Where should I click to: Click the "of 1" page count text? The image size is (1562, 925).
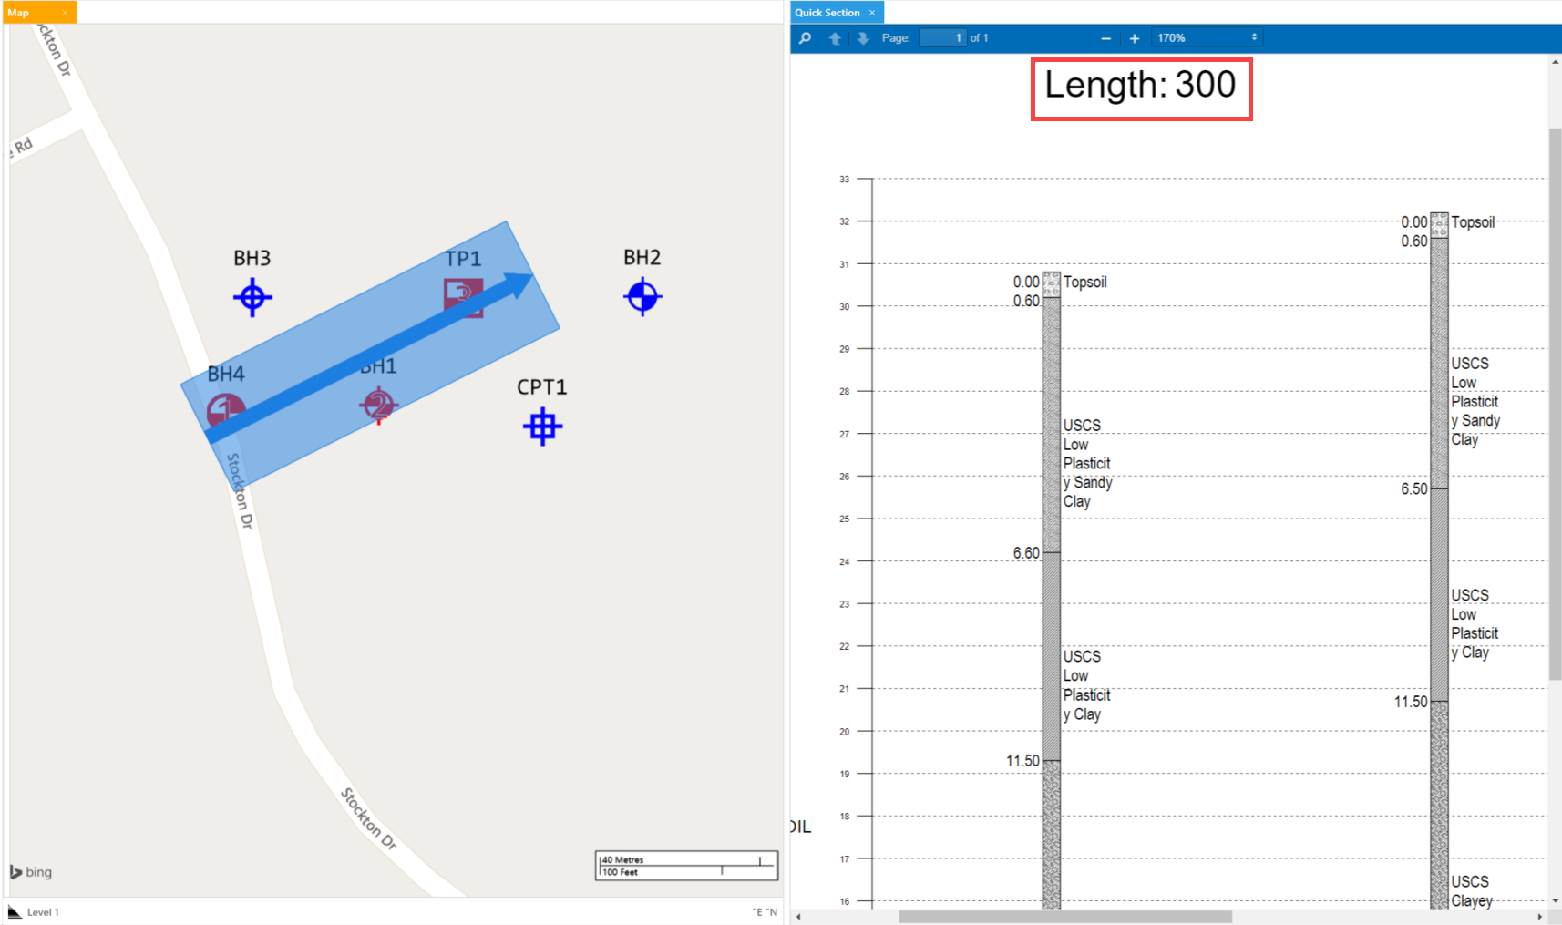click(x=979, y=38)
